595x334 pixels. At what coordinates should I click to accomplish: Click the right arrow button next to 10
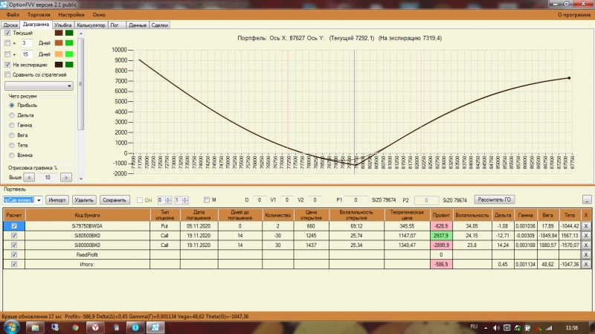[x=66, y=177]
